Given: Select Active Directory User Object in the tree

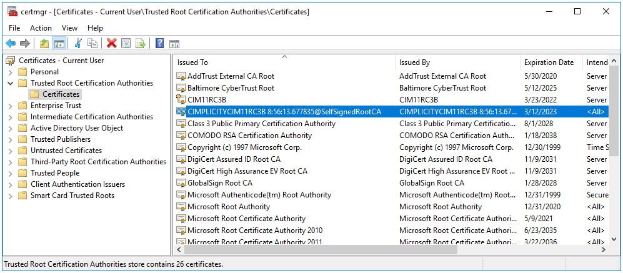Looking at the screenshot, I should point(77,128).
